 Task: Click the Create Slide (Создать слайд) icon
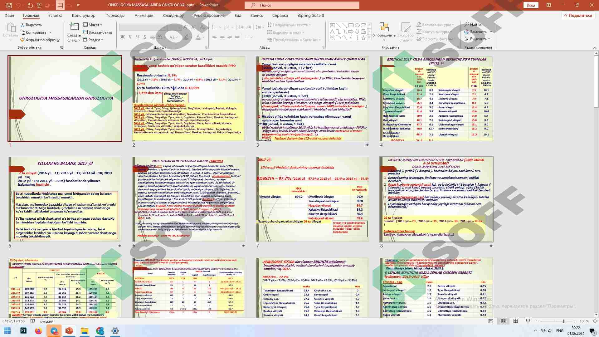point(74,27)
